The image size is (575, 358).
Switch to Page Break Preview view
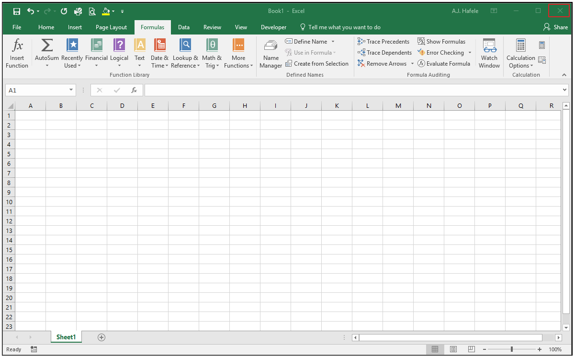(x=471, y=349)
